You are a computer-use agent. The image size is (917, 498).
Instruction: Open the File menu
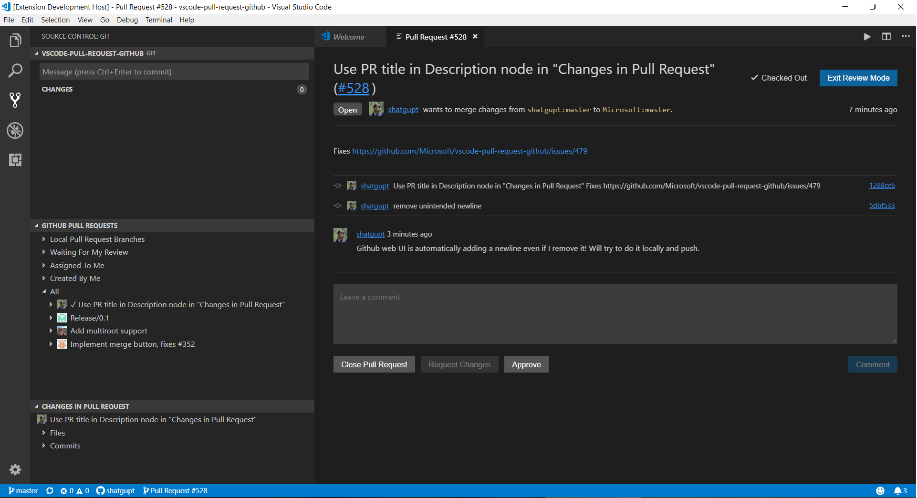pyautogui.click(x=9, y=20)
